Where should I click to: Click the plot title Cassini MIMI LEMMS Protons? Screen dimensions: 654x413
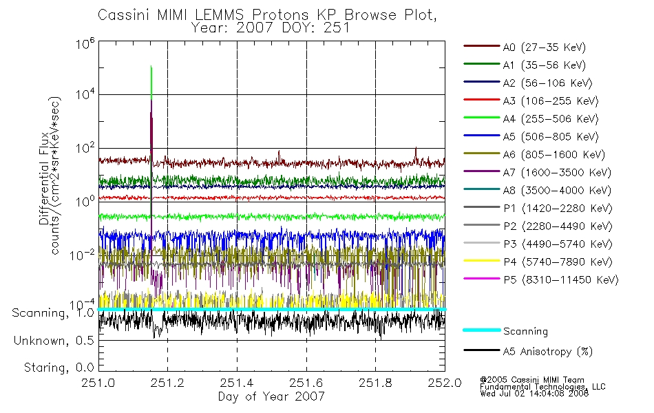tap(267, 15)
